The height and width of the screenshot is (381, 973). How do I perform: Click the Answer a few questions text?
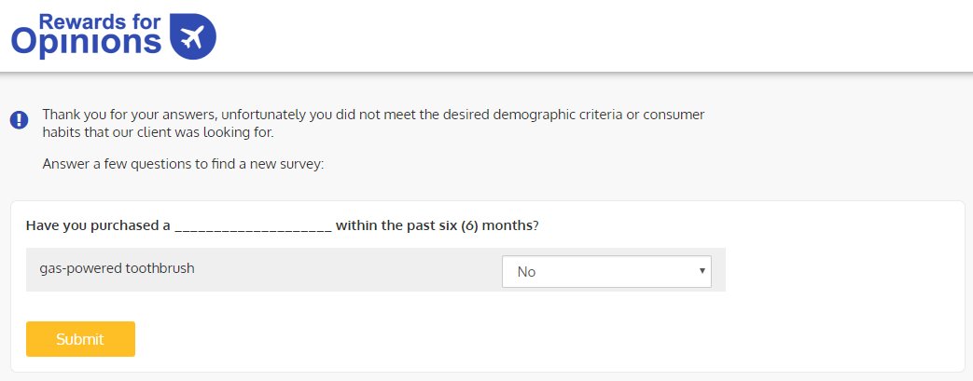pyautogui.click(x=184, y=164)
